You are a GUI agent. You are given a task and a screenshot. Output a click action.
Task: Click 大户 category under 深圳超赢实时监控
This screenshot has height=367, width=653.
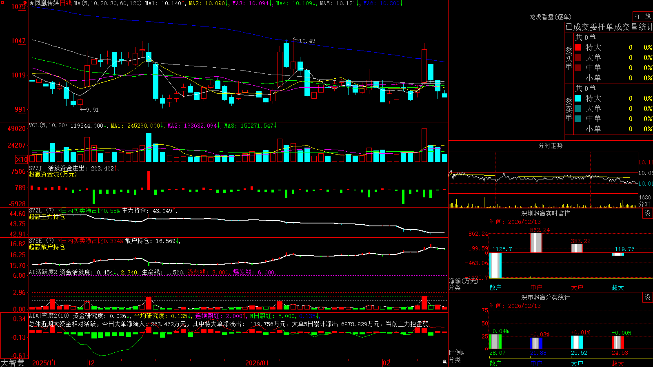[x=577, y=287]
